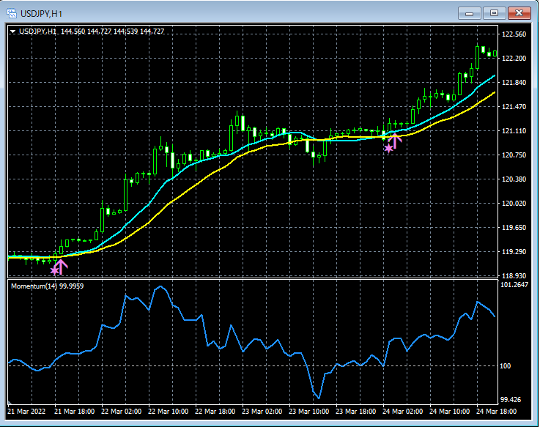Click the 121.110 price scale label
The height and width of the screenshot is (427, 540).
click(514, 131)
